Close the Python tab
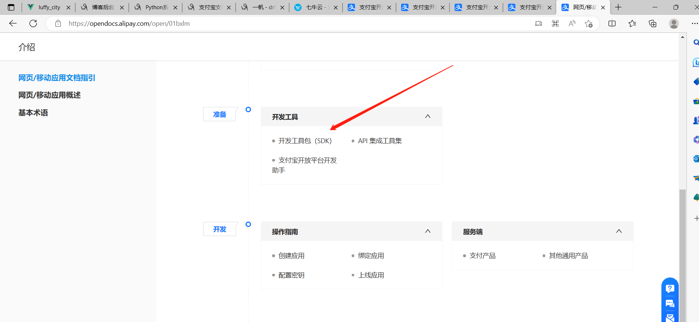The height and width of the screenshot is (322, 699). click(x=175, y=7)
